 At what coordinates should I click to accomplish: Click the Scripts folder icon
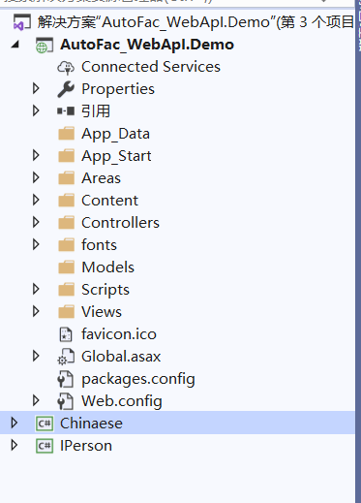coord(67,290)
